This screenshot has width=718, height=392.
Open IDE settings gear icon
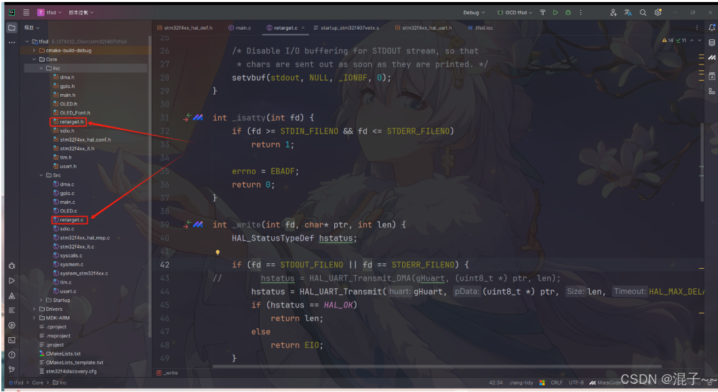[x=658, y=12]
